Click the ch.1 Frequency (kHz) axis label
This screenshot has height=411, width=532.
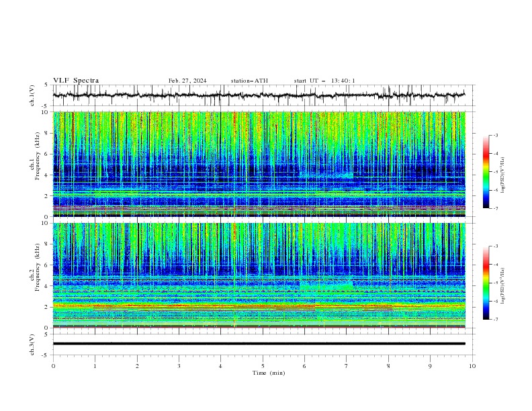tap(35, 156)
